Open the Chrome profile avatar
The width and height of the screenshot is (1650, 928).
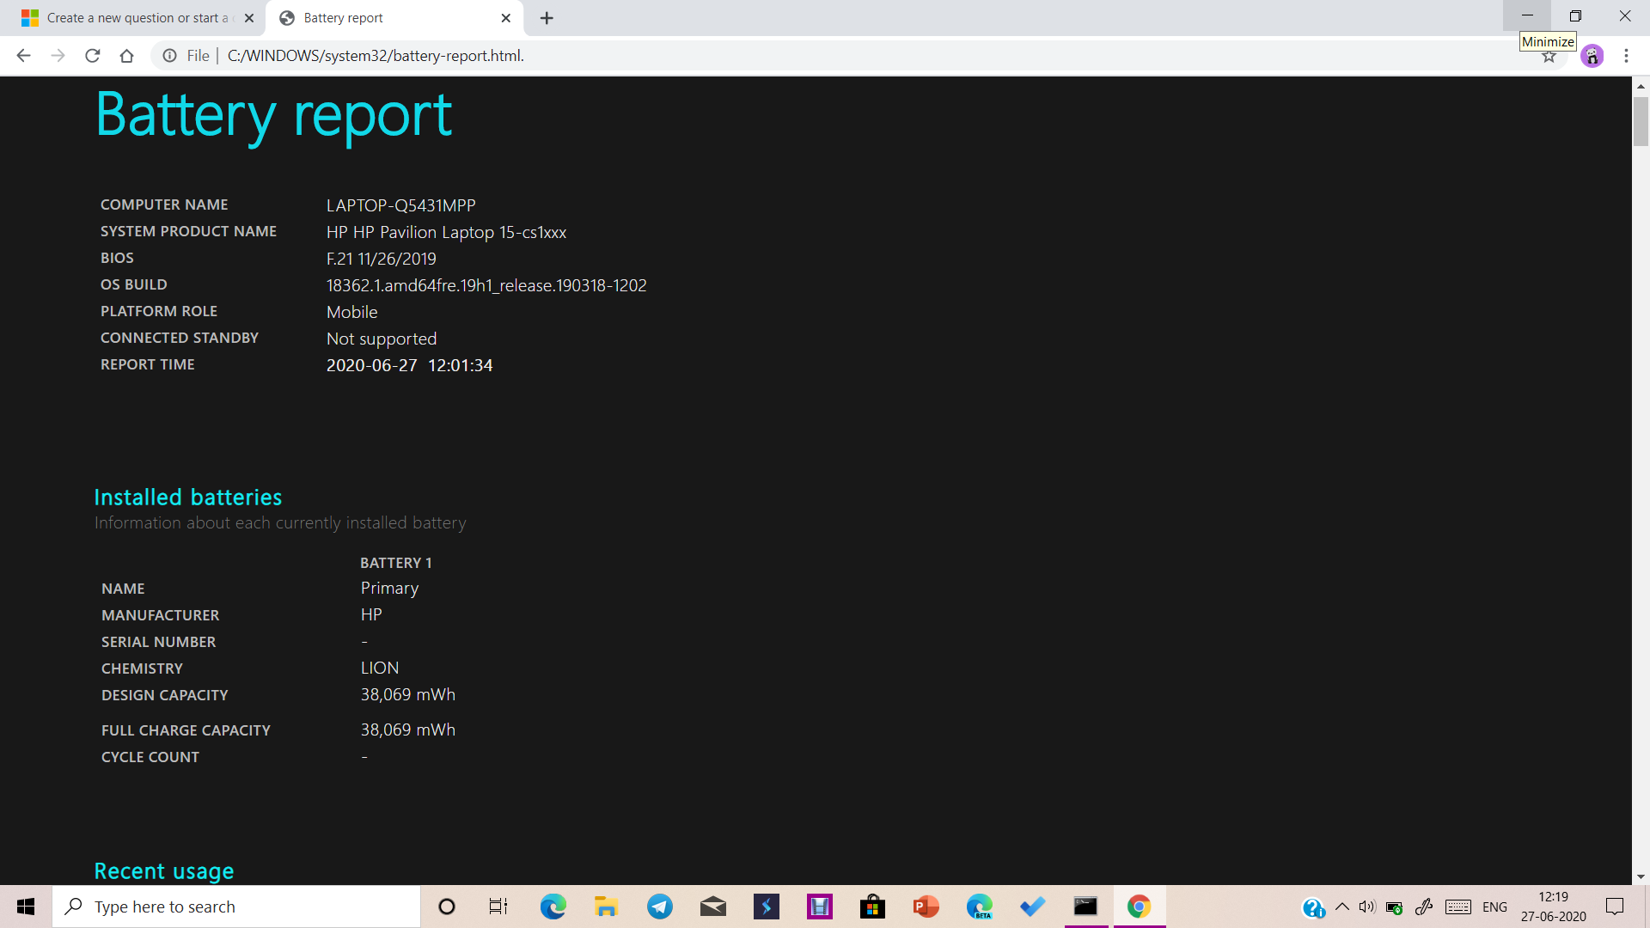tap(1592, 56)
